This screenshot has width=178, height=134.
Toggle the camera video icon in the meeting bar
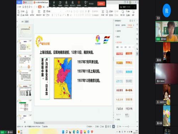tap(60, 4)
